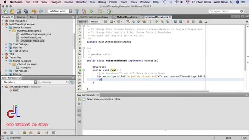The width and height of the screenshot is (249, 140).
Task: Open Spotlight search in macOS menu bar
Action: click(231, 2)
